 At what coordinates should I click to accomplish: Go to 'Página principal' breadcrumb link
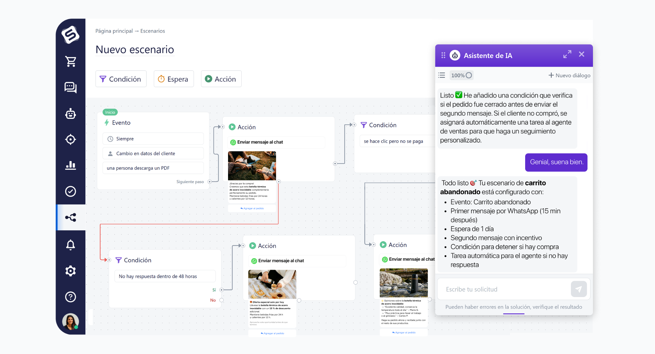click(x=114, y=31)
